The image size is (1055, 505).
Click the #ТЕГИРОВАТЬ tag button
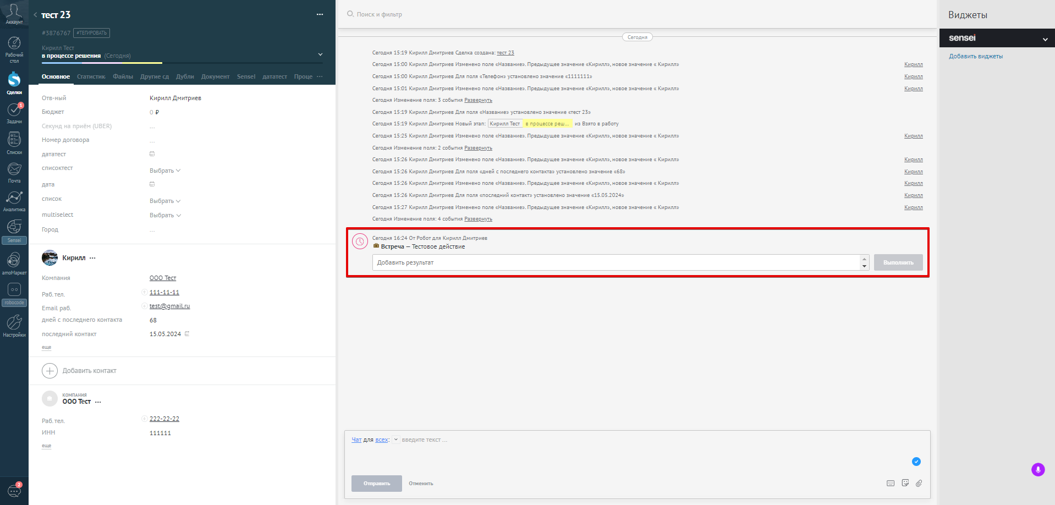(92, 33)
